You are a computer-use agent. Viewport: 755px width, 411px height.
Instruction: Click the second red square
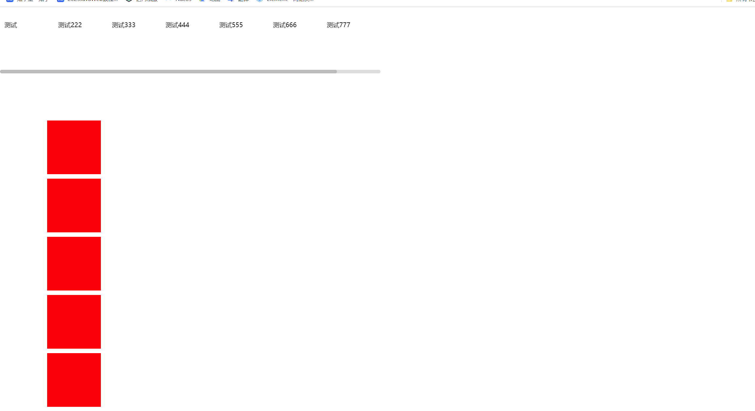pos(74,205)
